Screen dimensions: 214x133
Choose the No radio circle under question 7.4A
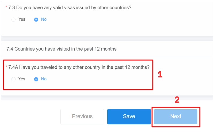36,79
